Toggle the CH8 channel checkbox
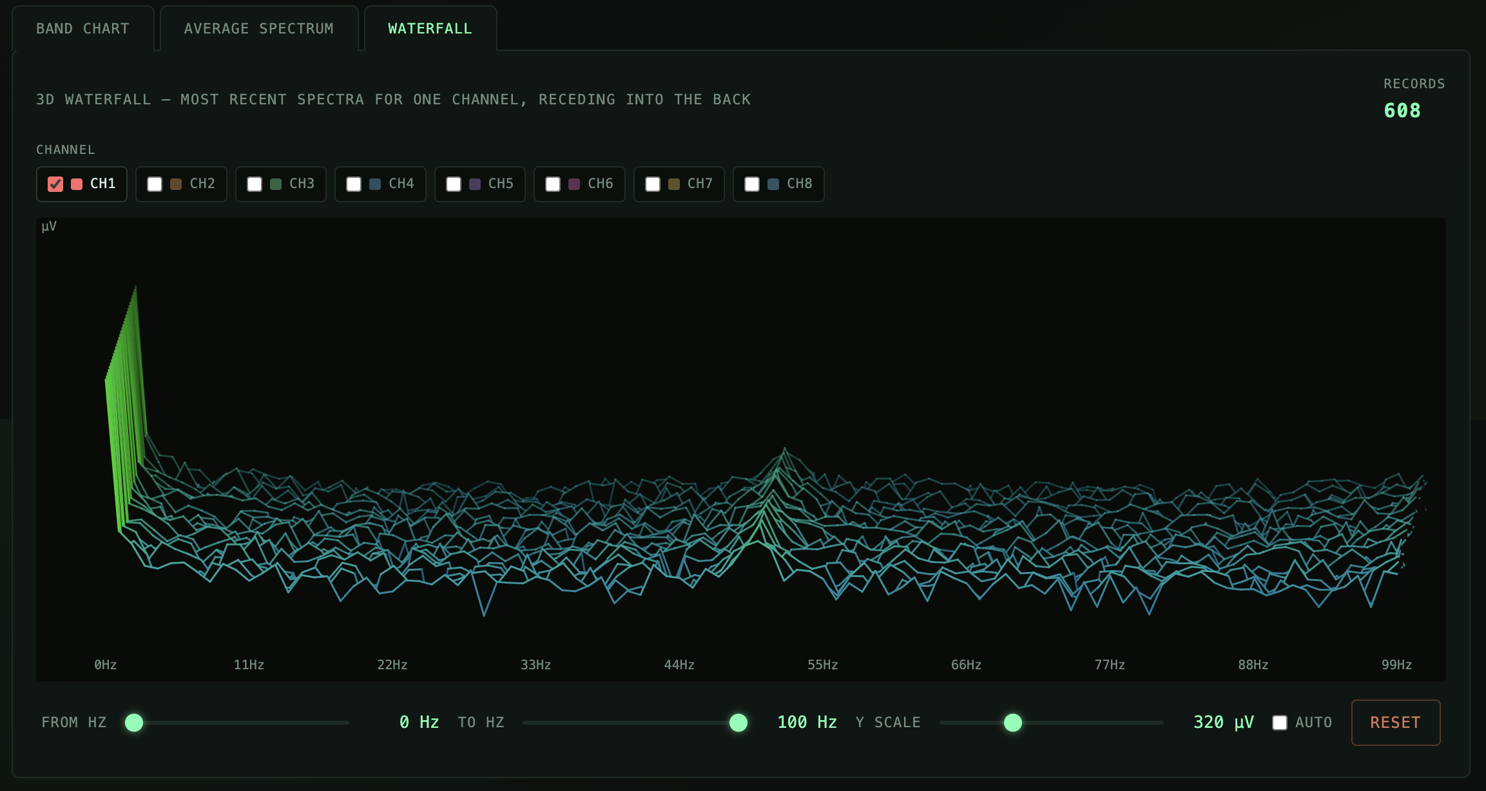 click(x=752, y=184)
